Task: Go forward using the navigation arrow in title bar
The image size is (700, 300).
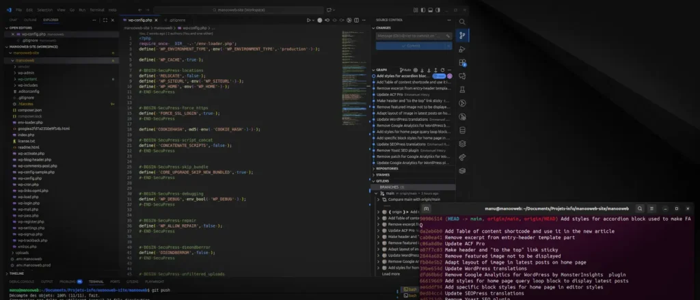Action: pos(148,10)
